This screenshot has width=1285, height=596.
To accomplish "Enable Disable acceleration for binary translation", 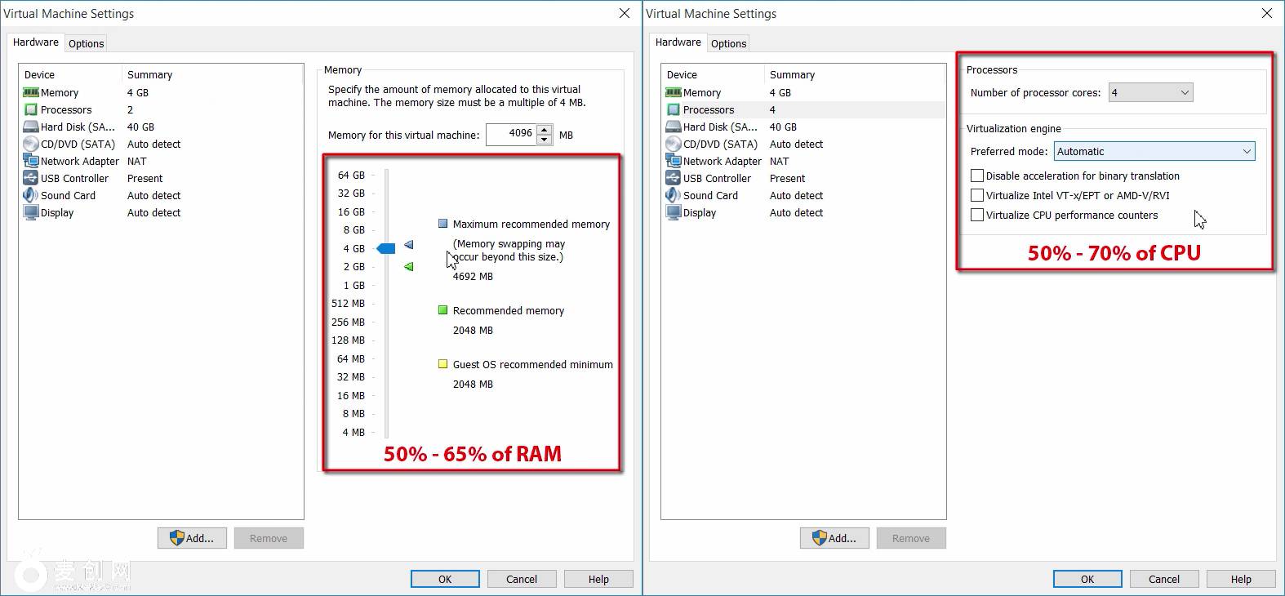I will coord(977,176).
